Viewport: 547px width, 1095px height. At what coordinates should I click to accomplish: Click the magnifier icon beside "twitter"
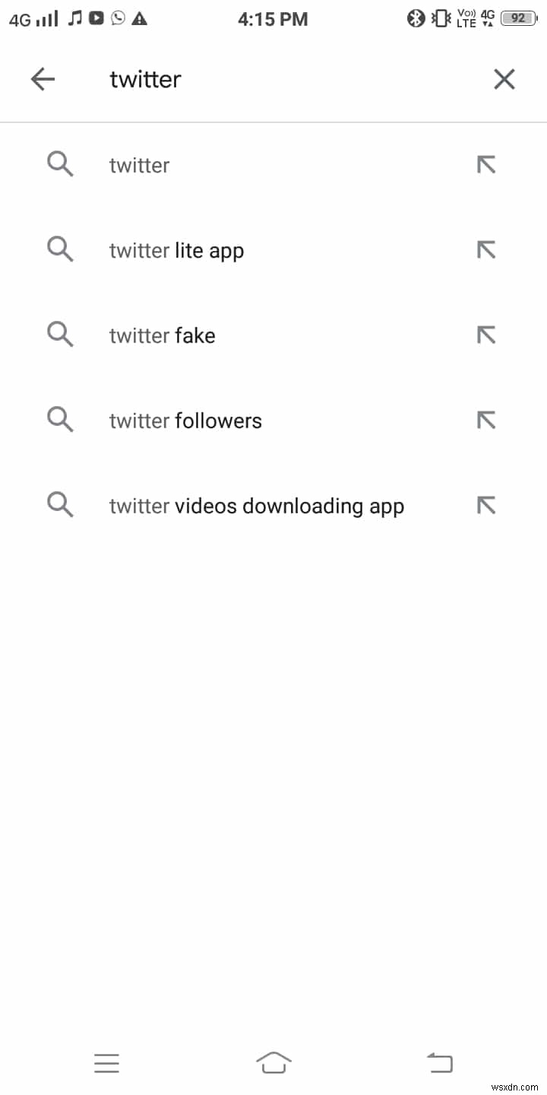coord(61,164)
